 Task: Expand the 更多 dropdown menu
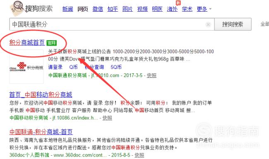point(204,9)
